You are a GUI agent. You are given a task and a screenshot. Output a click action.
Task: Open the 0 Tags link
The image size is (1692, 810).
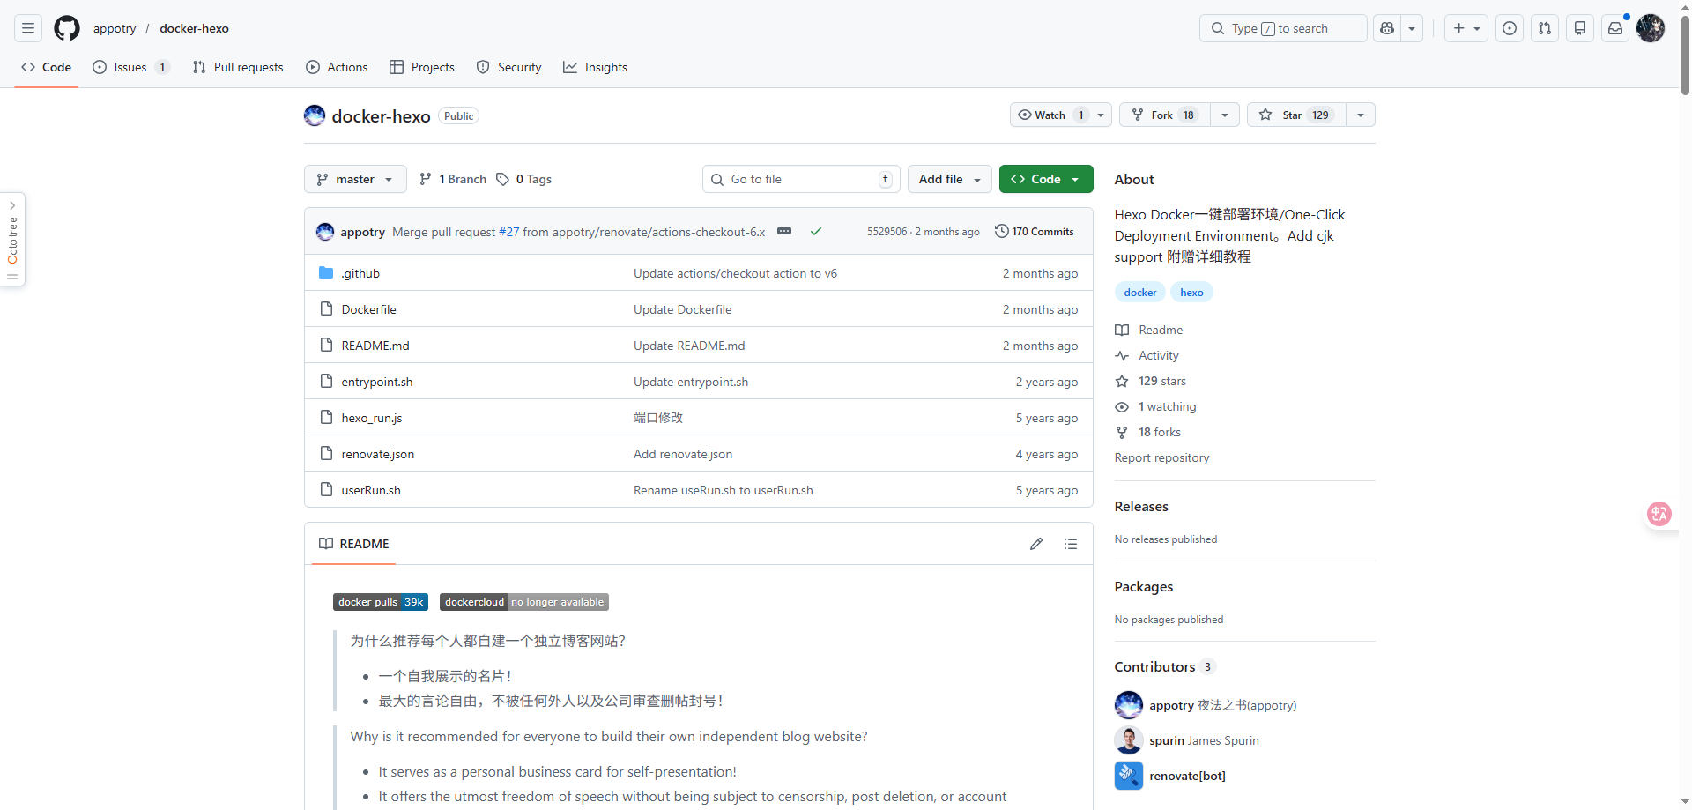point(523,179)
